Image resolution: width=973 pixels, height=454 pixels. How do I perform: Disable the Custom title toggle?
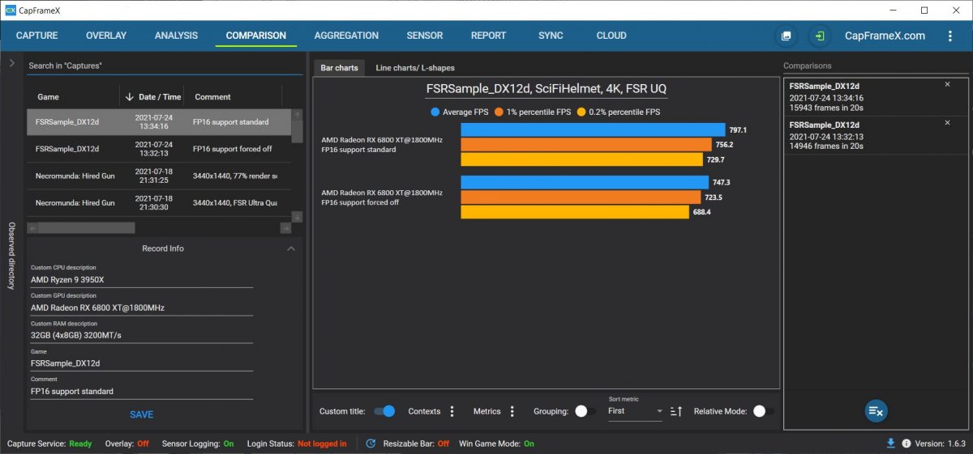(384, 411)
